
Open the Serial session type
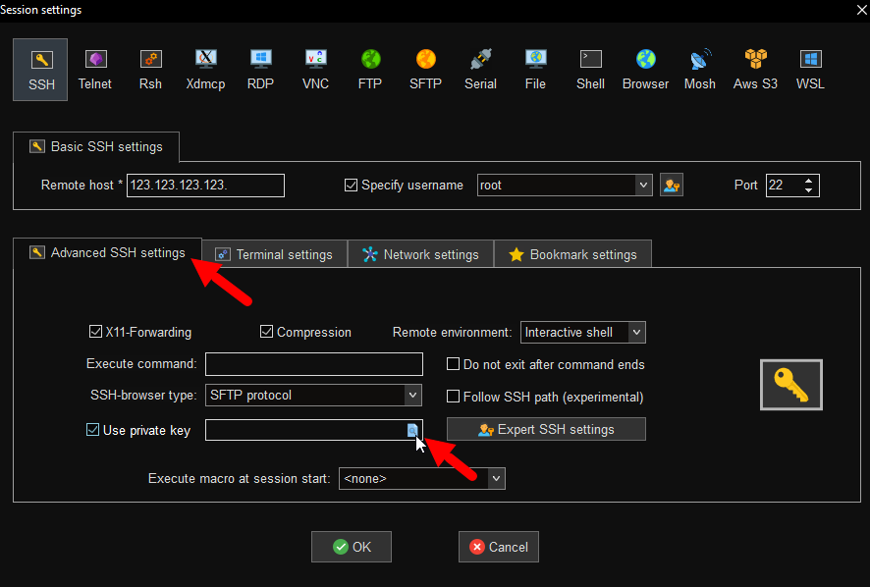pyautogui.click(x=480, y=69)
